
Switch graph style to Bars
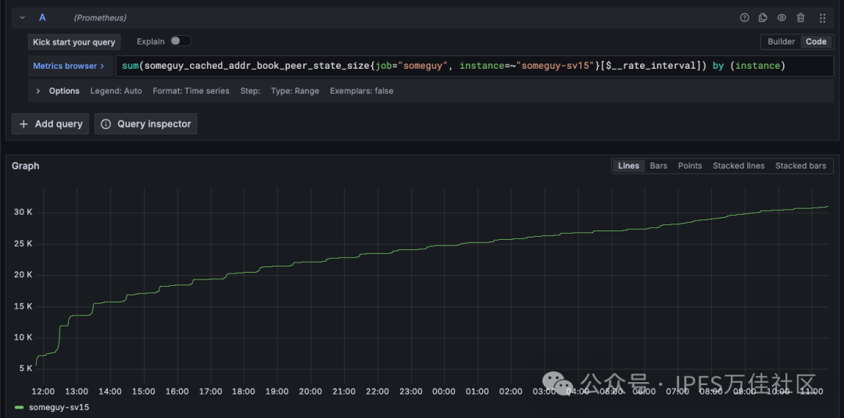click(658, 166)
